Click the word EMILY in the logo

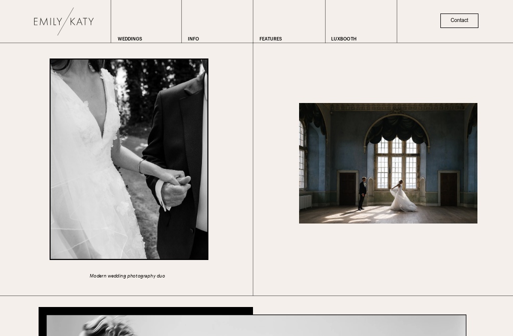click(x=48, y=21)
